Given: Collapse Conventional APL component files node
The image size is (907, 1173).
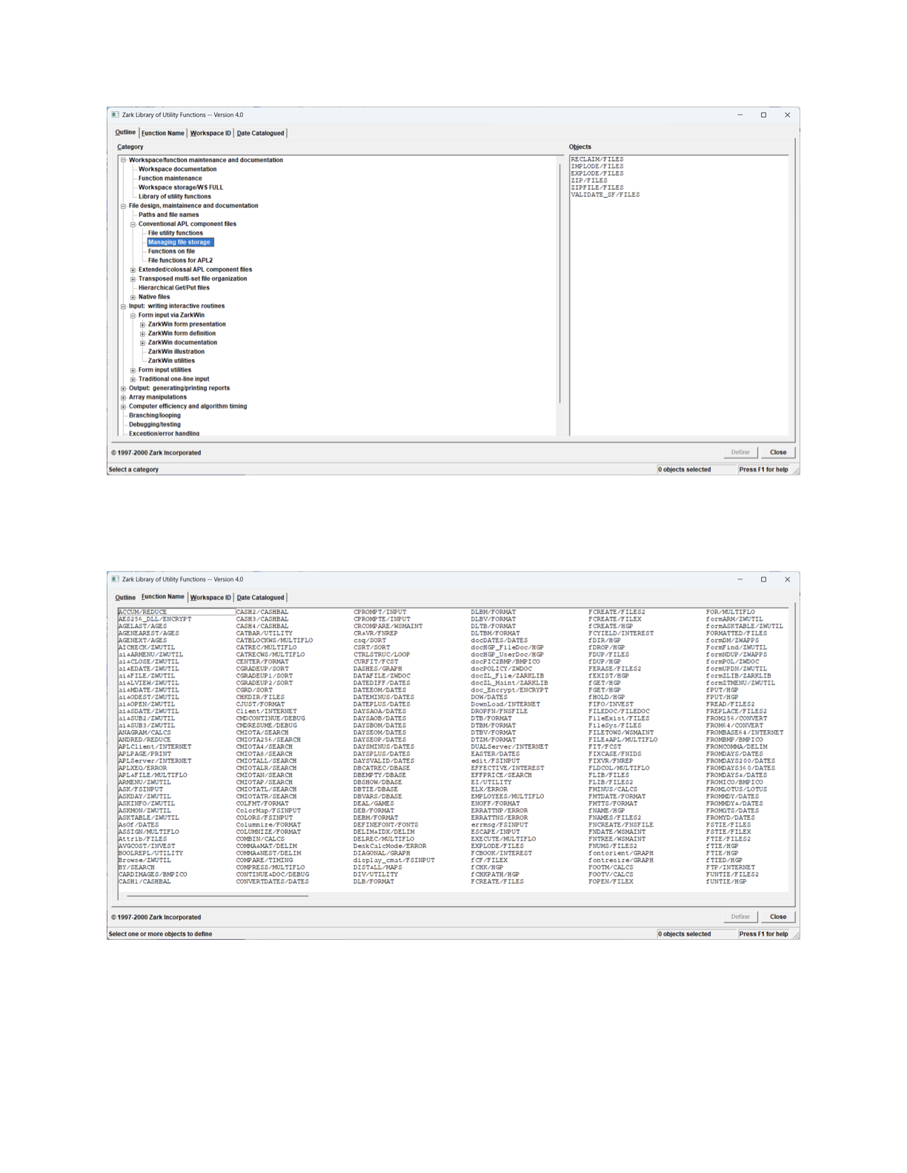Looking at the screenshot, I should click(x=133, y=224).
